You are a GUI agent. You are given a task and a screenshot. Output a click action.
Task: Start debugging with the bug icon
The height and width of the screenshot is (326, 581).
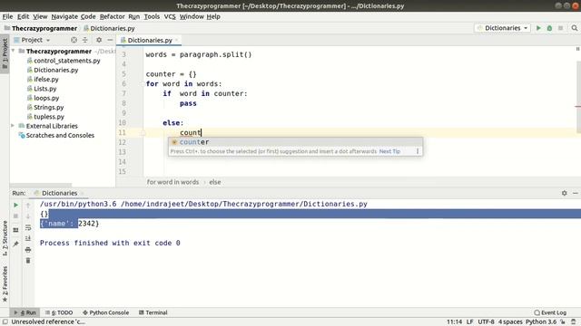click(549, 28)
